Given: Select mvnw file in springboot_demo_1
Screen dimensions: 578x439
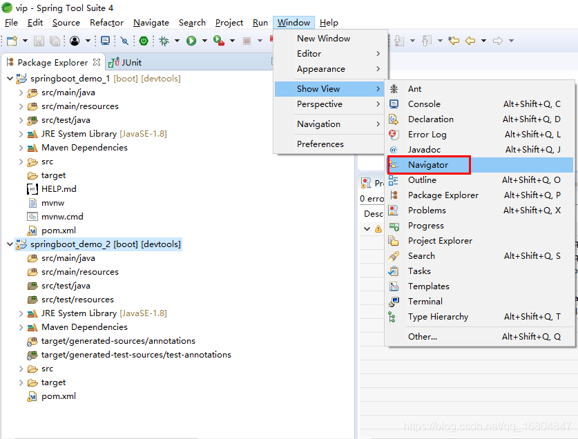Looking at the screenshot, I should coord(46,203).
